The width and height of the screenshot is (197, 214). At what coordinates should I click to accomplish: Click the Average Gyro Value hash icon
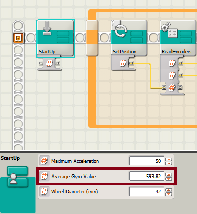[x=44, y=176]
